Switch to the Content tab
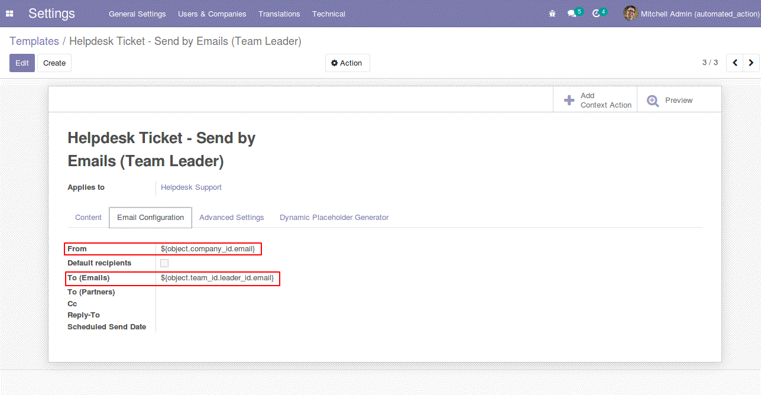This screenshot has width=761, height=395. (x=88, y=218)
